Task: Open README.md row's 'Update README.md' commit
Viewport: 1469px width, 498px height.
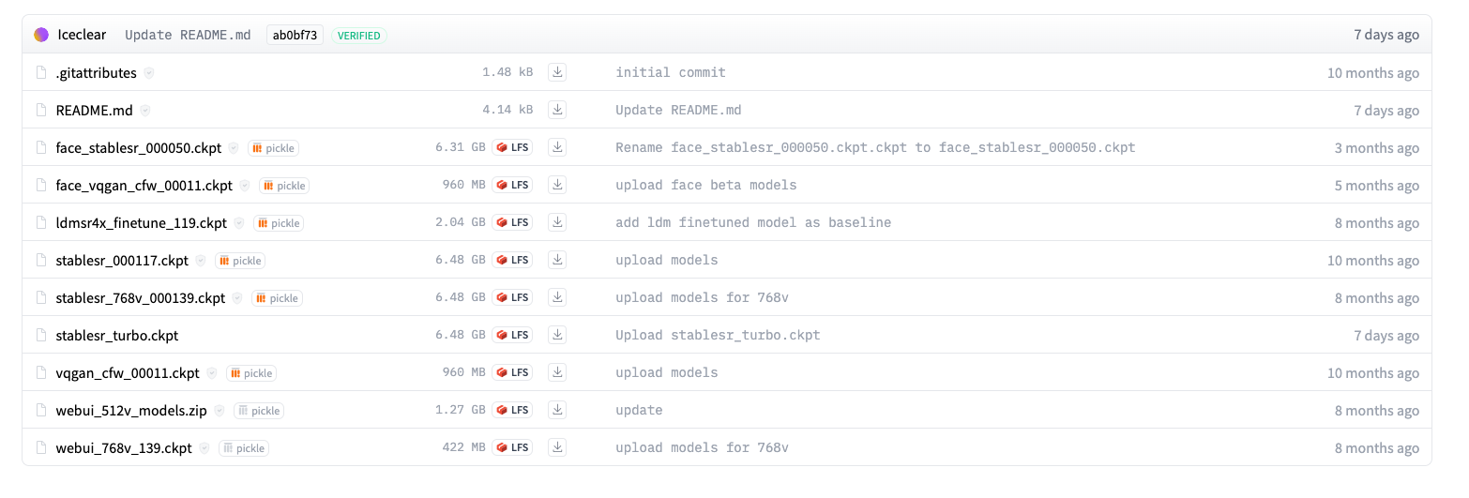Action: pos(678,110)
